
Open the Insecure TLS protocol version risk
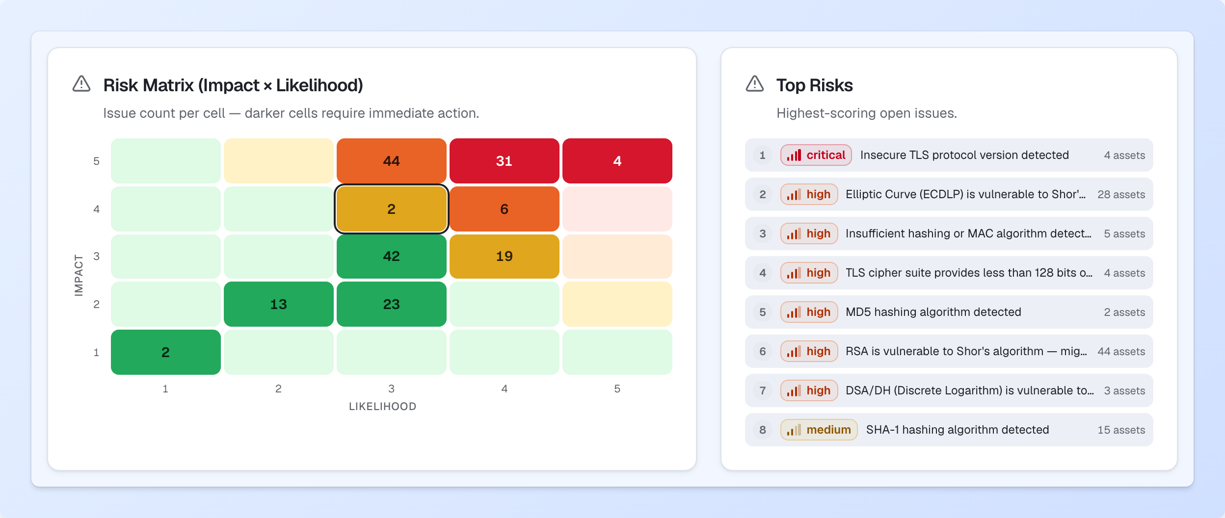[x=949, y=155]
